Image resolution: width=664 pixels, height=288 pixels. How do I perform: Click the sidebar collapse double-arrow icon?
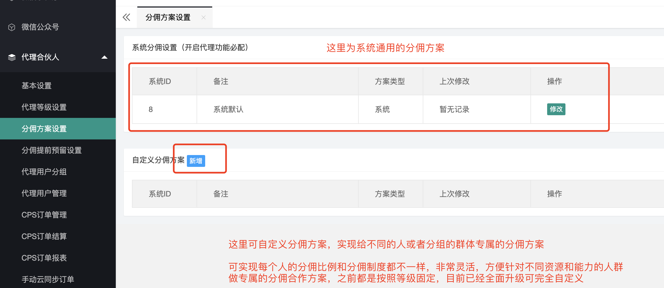point(126,17)
